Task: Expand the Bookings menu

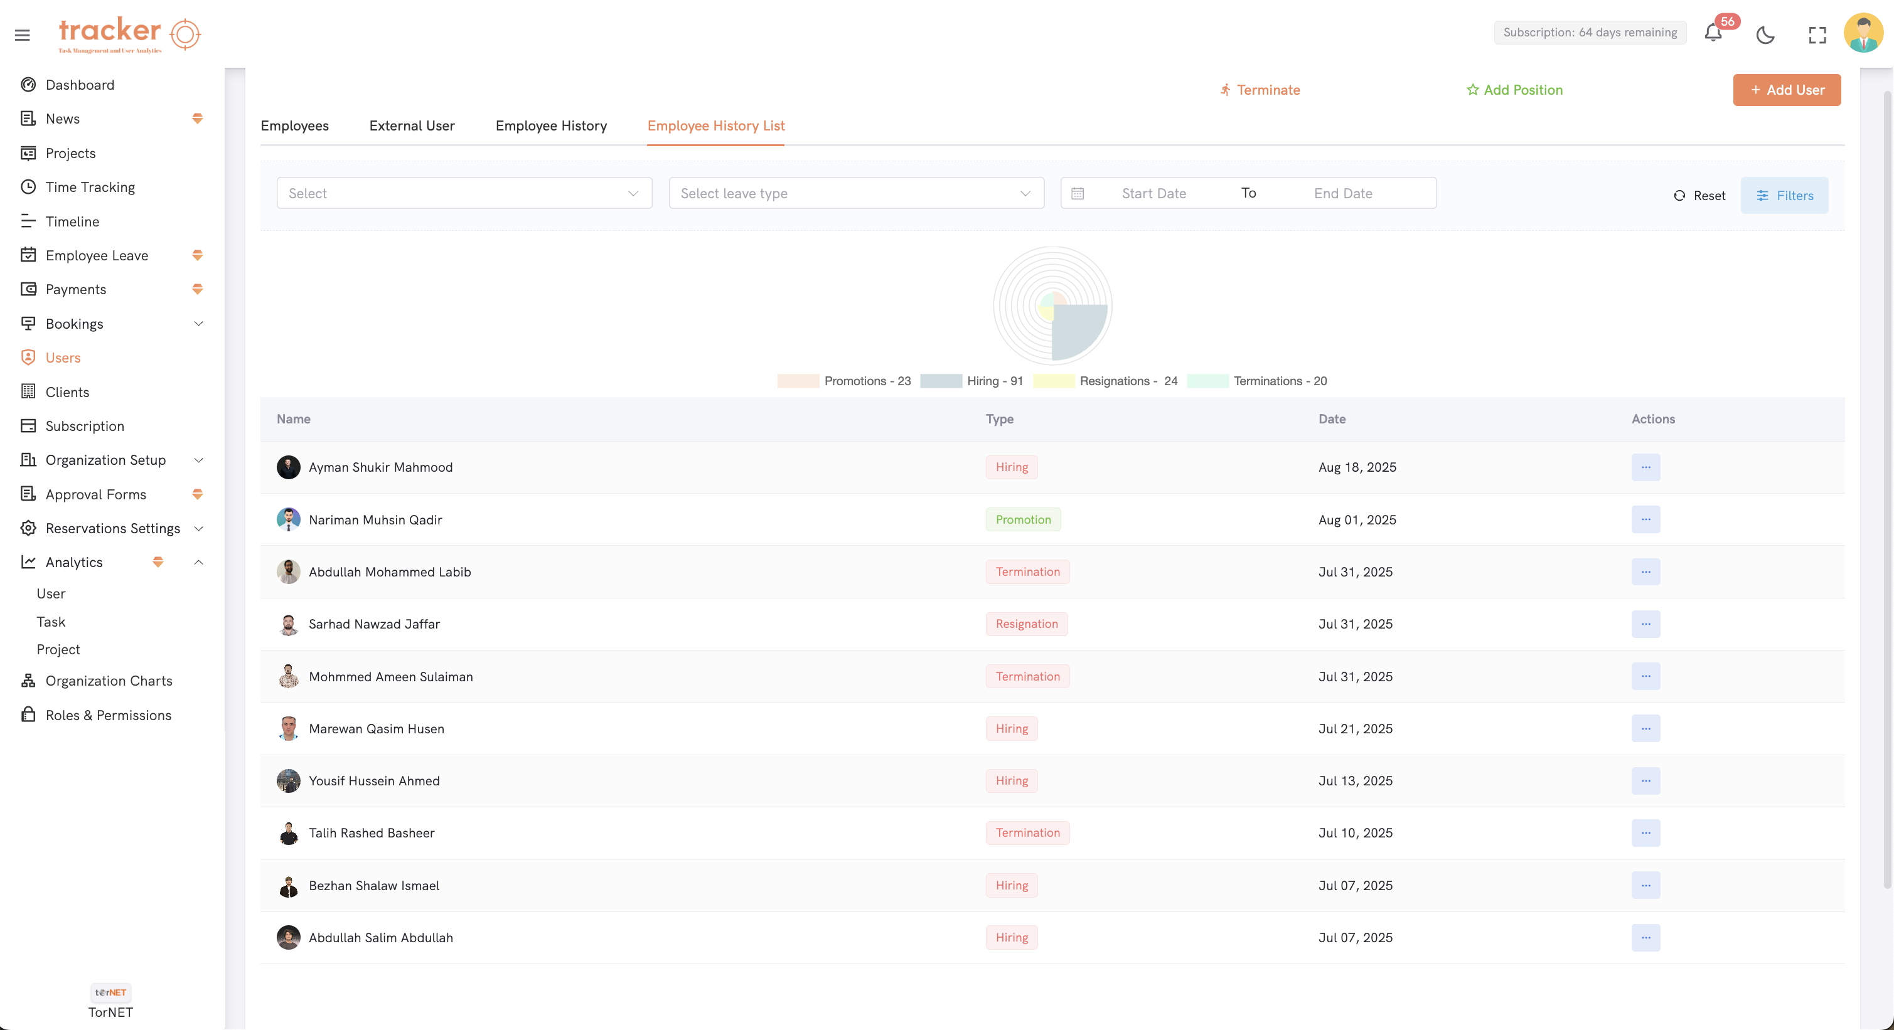Action: click(x=73, y=323)
